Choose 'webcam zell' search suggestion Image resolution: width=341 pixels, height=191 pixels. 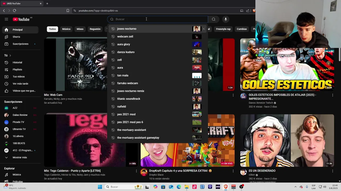tap(157, 37)
